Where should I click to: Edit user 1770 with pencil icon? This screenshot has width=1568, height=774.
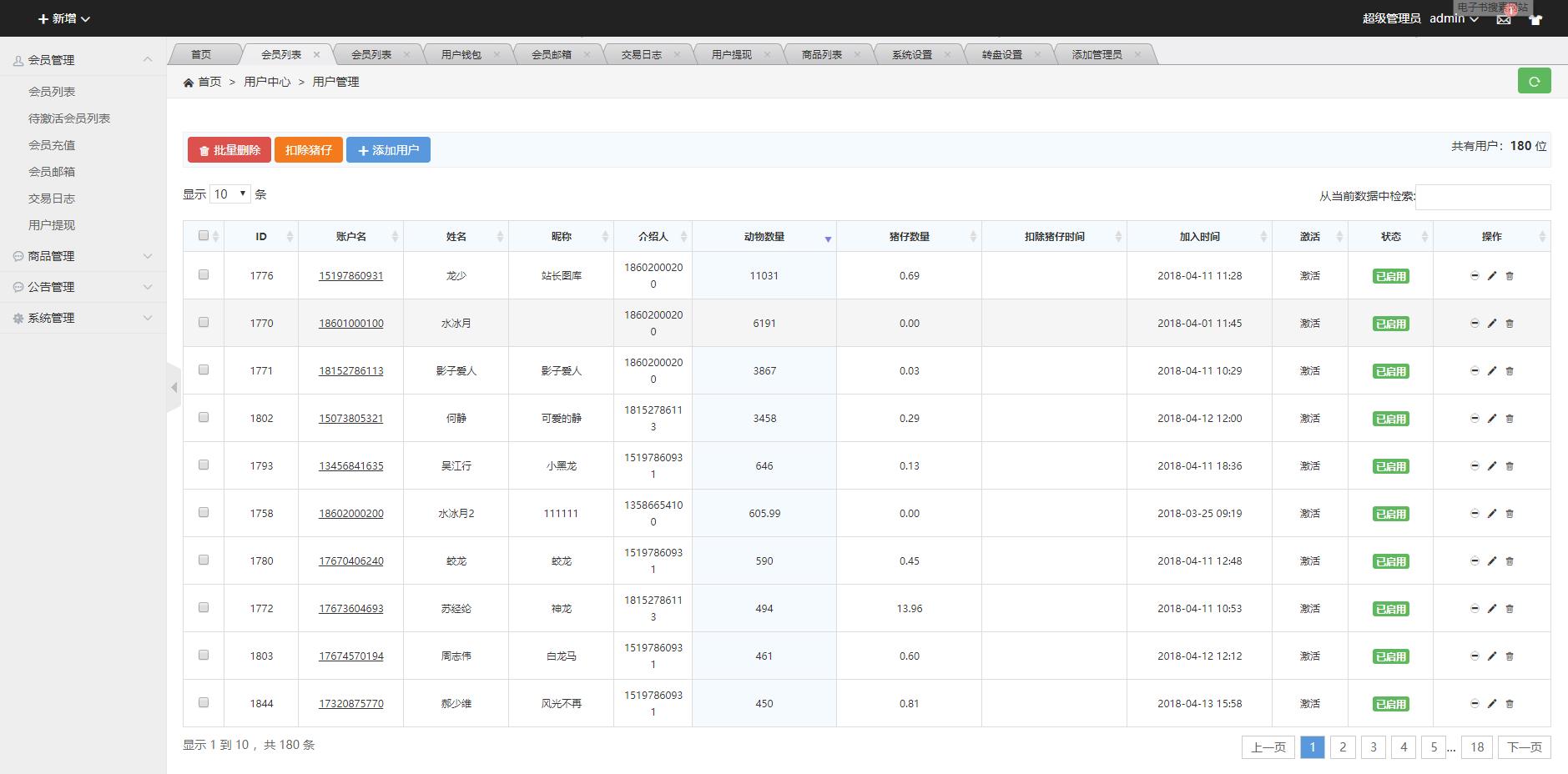tap(1492, 324)
